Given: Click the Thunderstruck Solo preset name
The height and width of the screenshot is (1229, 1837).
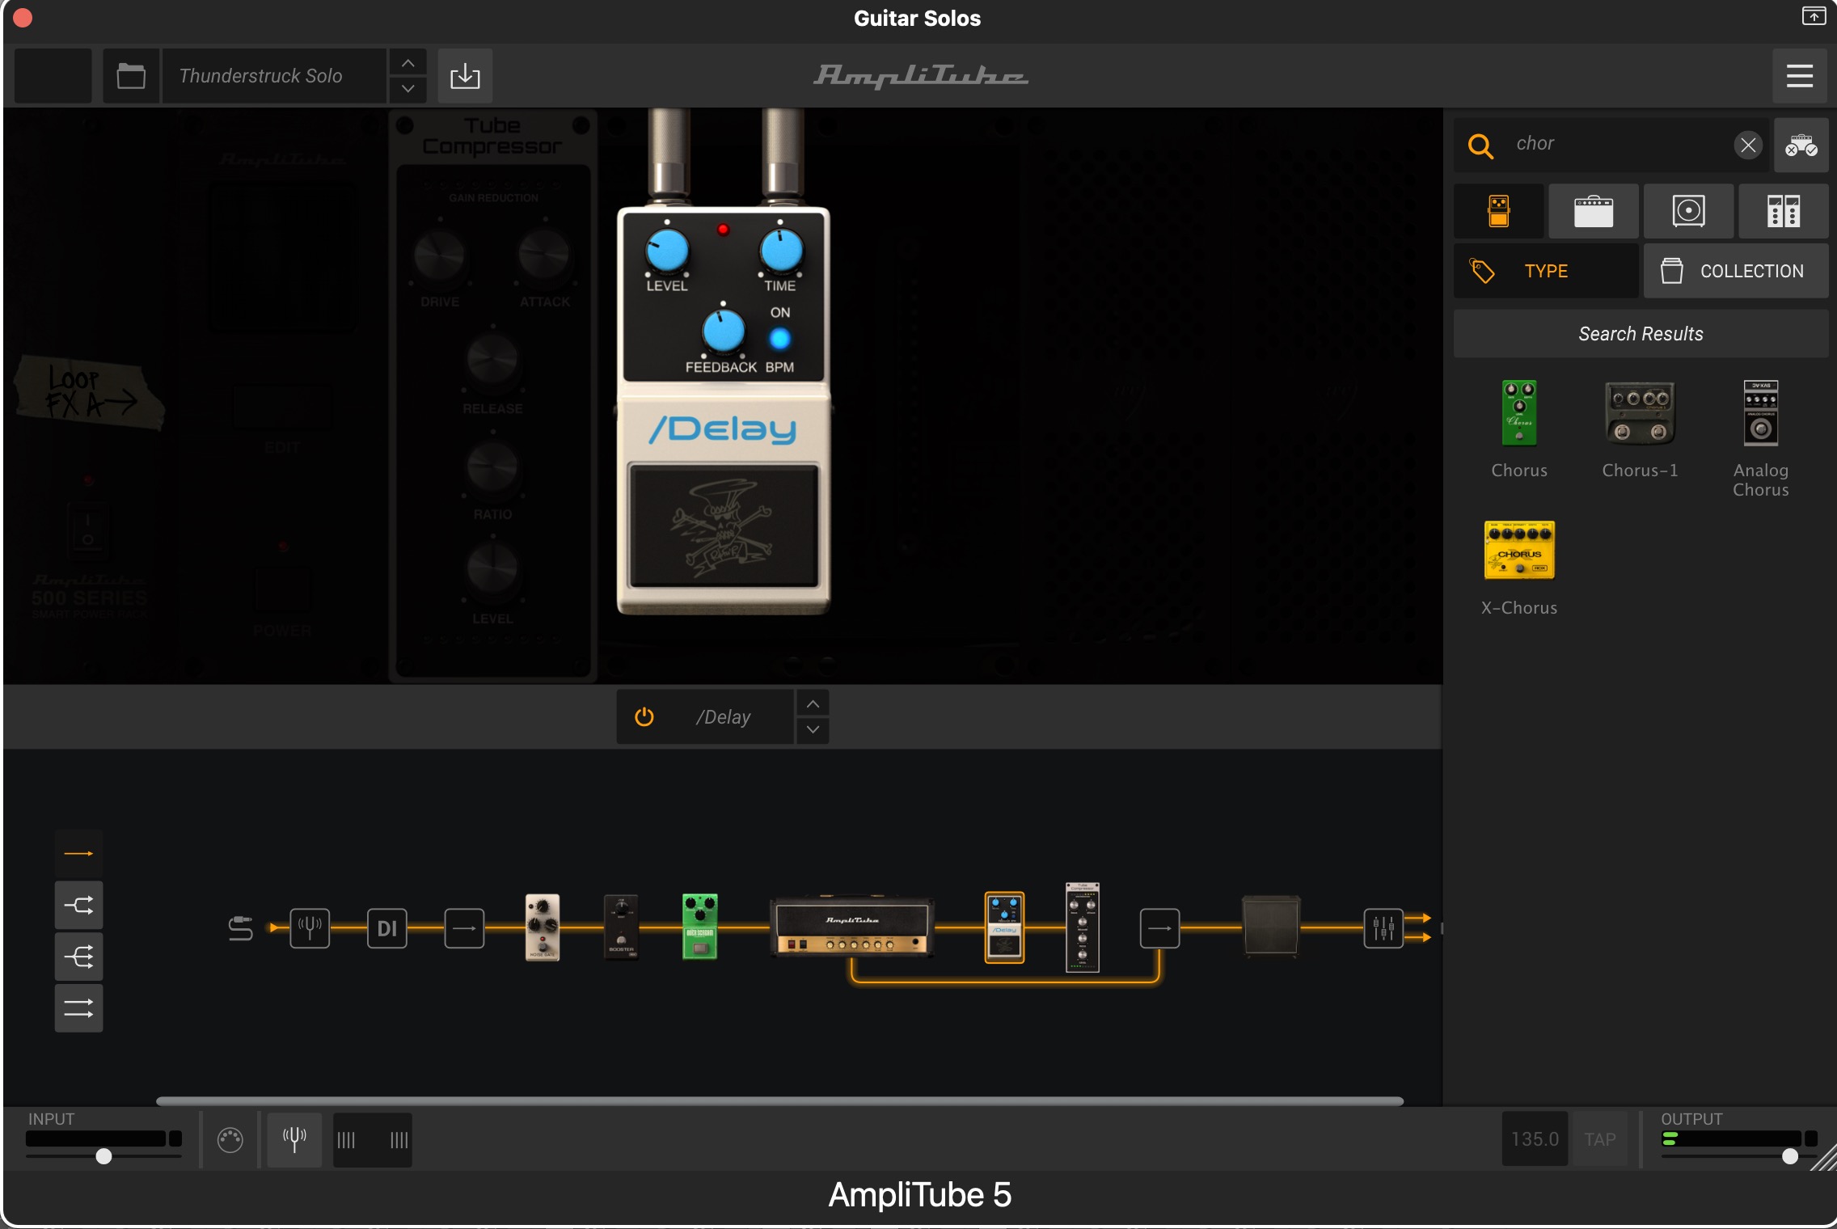Looking at the screenshot, I should (x=261, y=76).
